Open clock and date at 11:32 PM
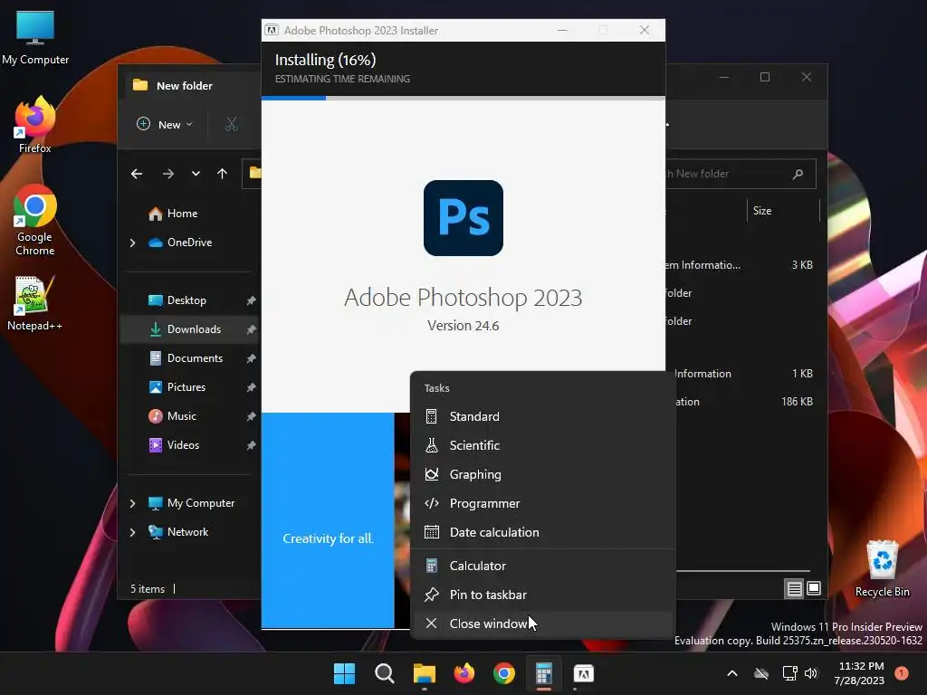 point(860,673)
